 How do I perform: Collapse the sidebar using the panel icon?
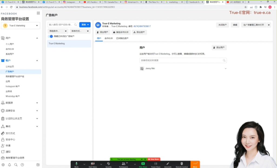tap(38, 164)
